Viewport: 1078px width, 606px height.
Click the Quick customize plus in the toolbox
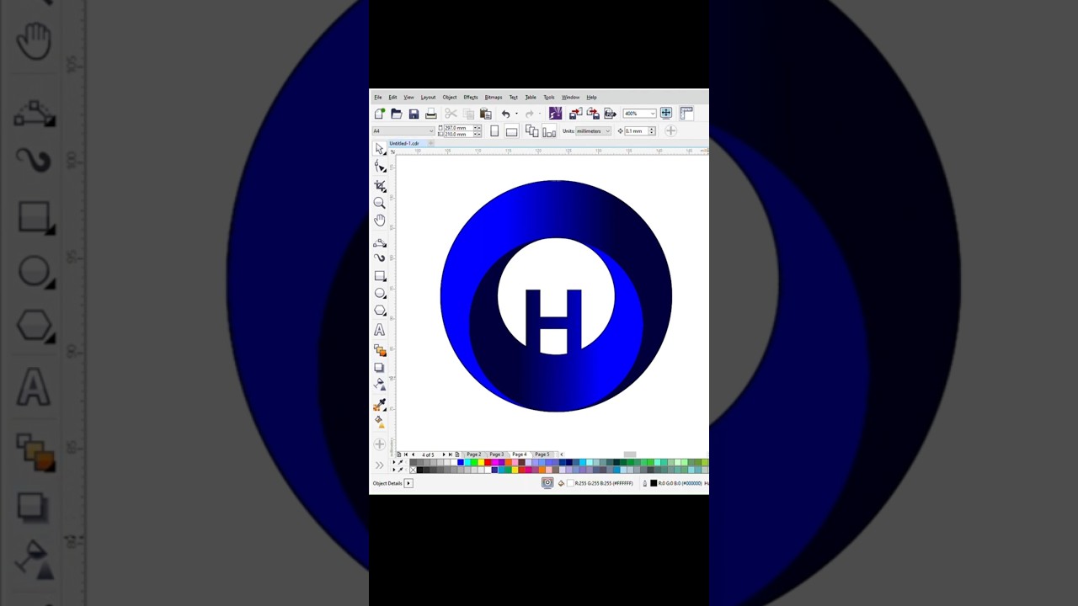[x=380, y=444]
